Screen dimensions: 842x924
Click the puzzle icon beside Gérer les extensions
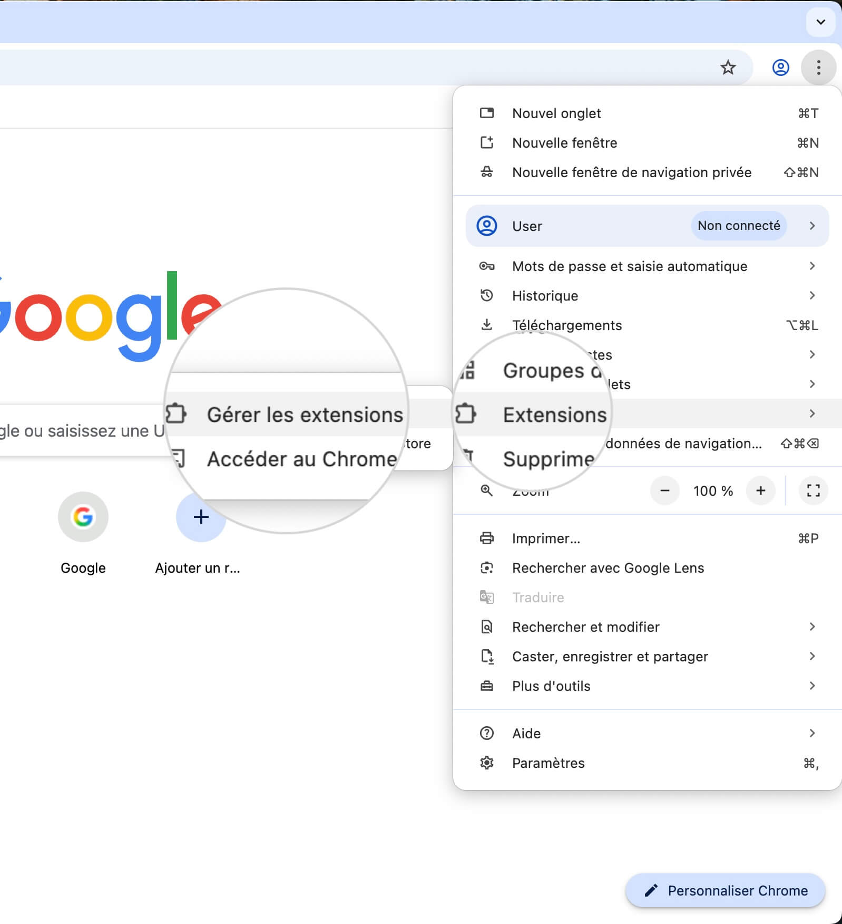point(176,413)
